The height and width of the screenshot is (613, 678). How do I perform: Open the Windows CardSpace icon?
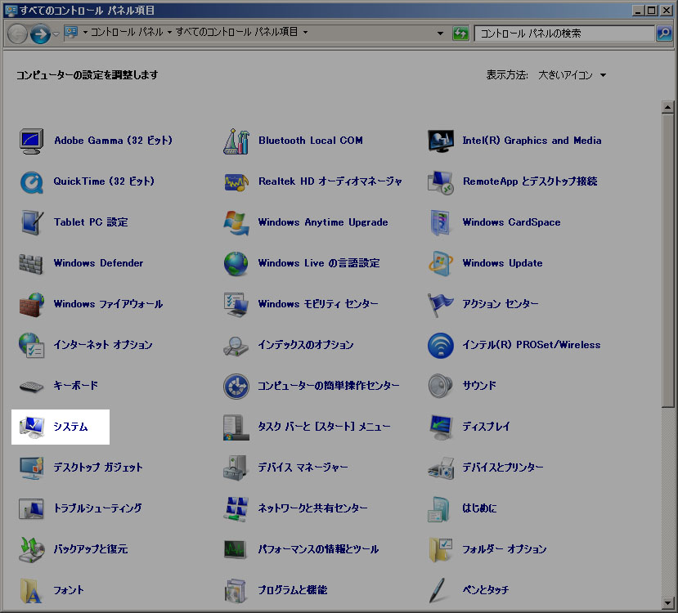(x=441, y=222)
